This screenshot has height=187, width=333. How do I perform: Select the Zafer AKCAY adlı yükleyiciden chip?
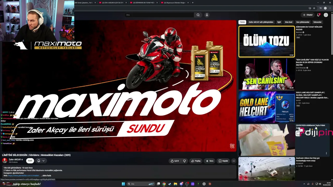tap(261, 22)
